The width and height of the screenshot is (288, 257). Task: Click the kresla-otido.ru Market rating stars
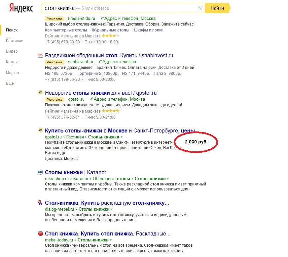[x=110, y=36]
